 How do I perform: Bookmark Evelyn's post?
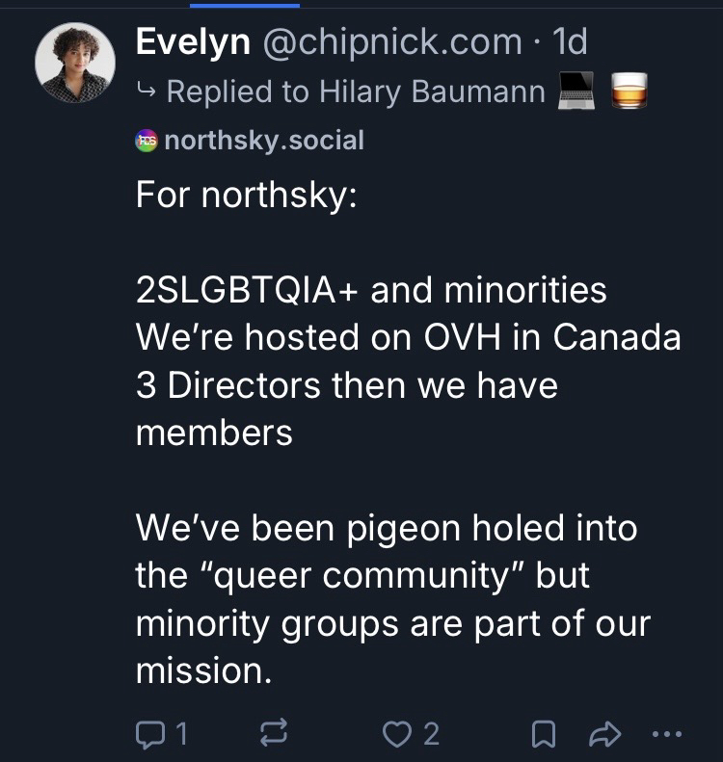click(x=544, y=734)
